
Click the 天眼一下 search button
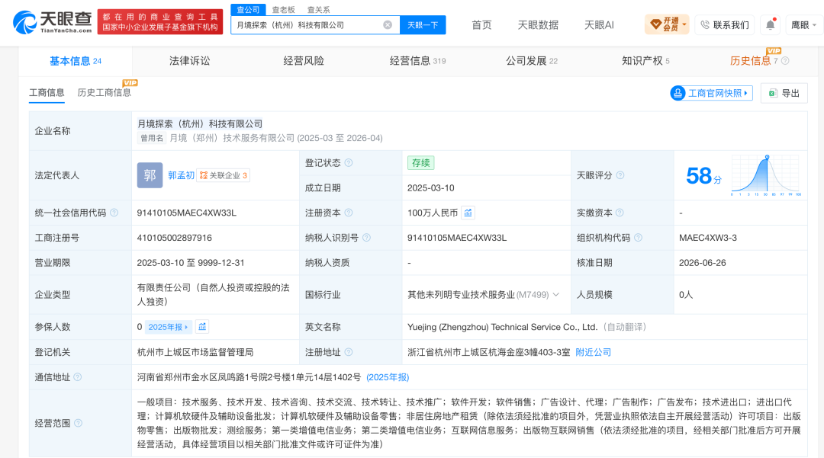click(423, 24)
